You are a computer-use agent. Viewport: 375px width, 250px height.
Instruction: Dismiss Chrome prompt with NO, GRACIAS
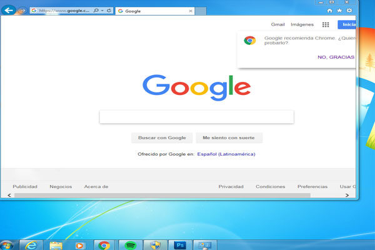point(336,57)
